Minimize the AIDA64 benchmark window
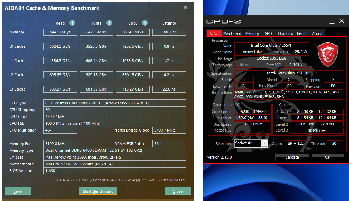The image size is (349, 201). pos(169,7)
